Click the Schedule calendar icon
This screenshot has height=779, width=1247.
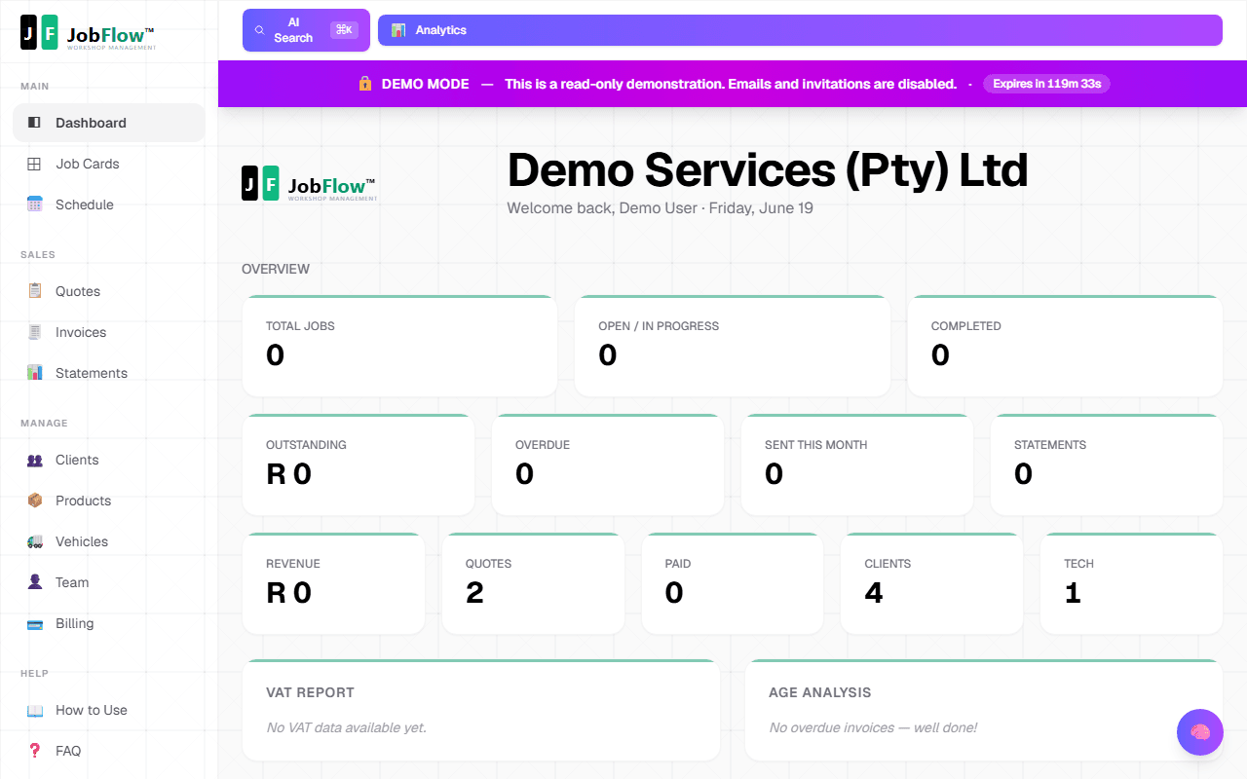click(34, 204)
